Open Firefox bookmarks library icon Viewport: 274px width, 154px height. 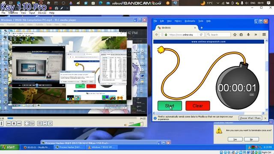241,35
